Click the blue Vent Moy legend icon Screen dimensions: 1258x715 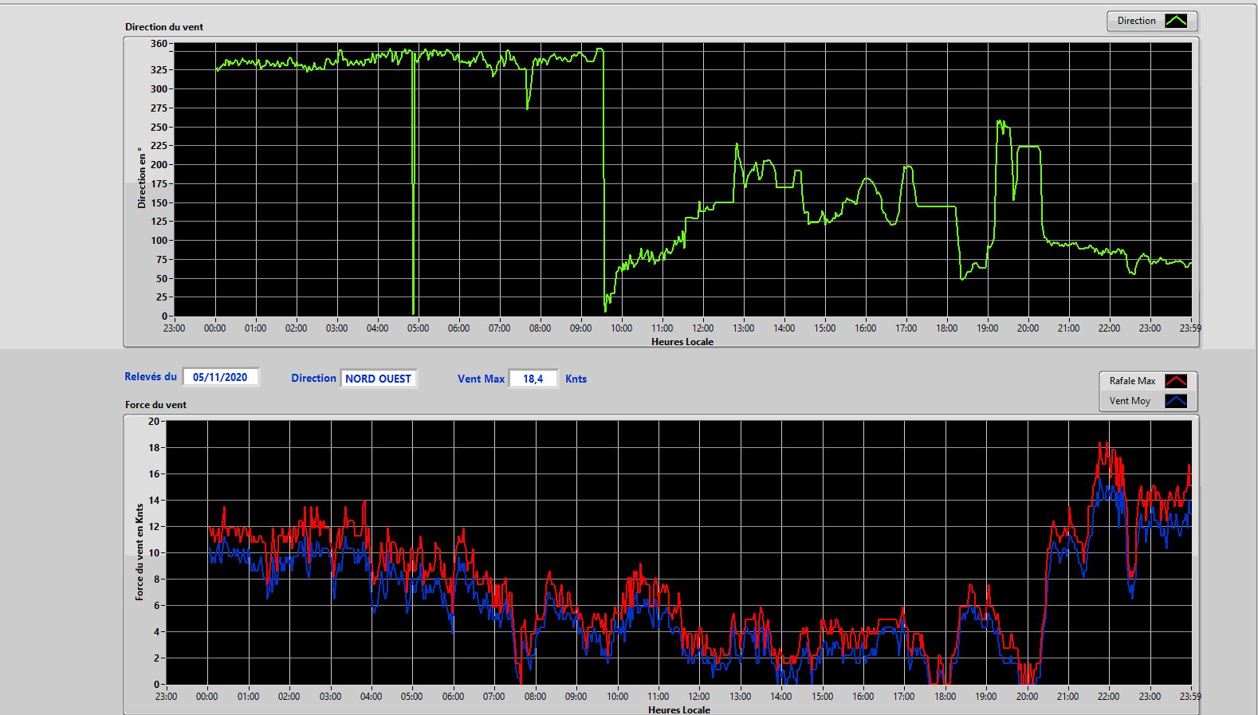1176,401
